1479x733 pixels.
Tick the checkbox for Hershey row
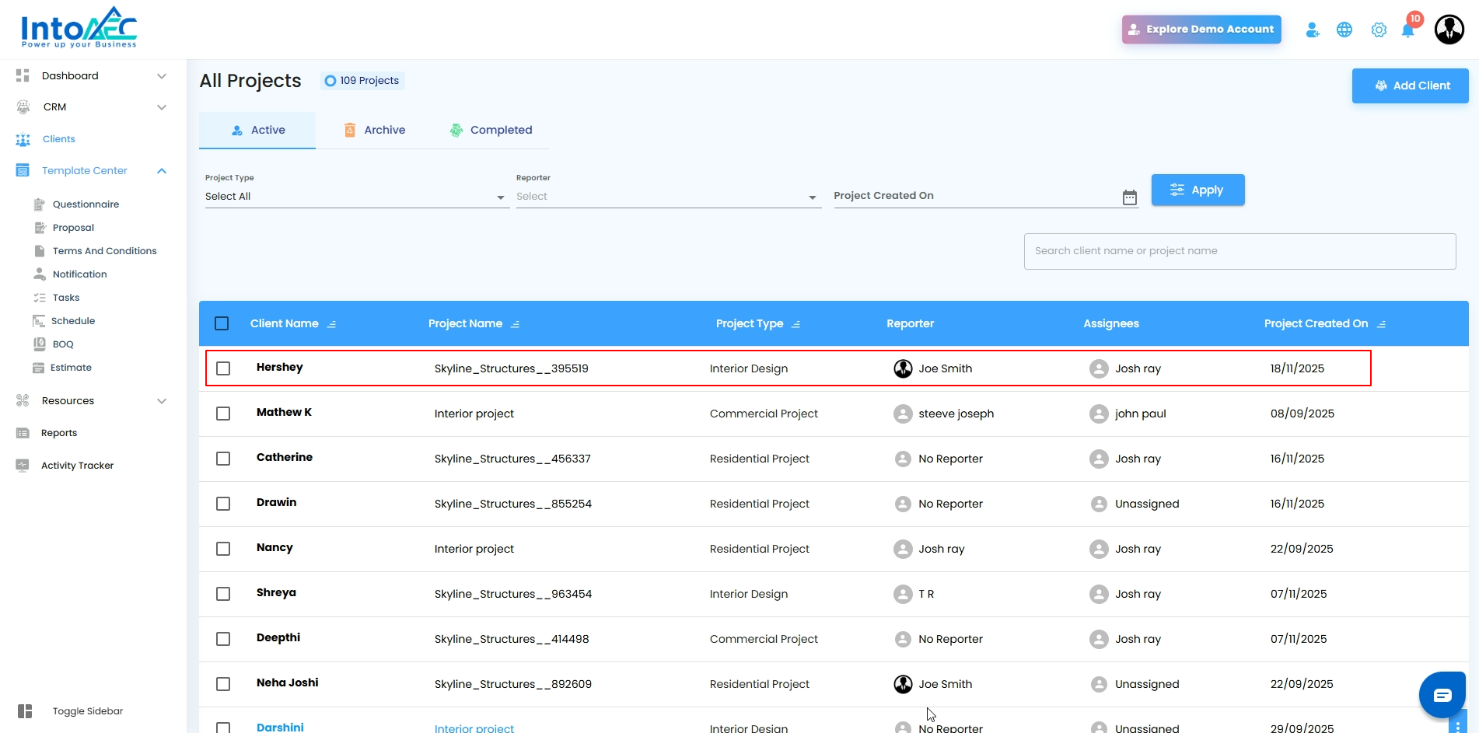click(x=223, y=368)
